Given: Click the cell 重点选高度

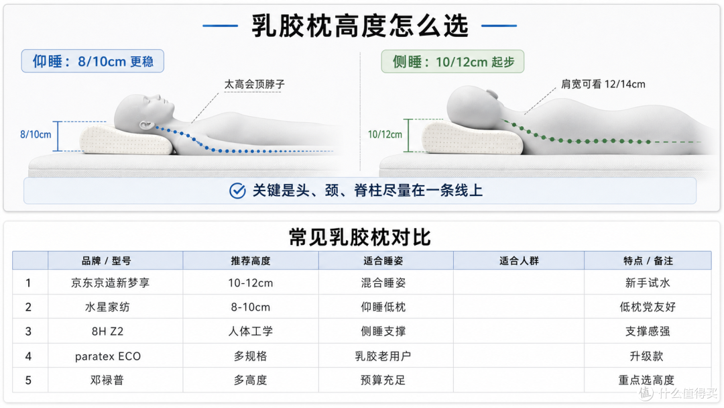Looking at the screenshot, I should click(648, 380).
